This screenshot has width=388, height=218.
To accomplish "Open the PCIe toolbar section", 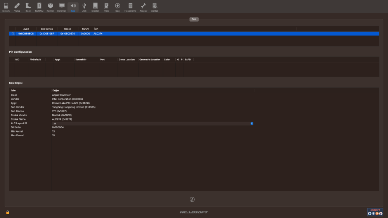I will [106, 7].
